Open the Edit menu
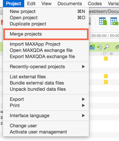Image resolution: width=119 pixels, height=141 pixels. tap(31, 4)
